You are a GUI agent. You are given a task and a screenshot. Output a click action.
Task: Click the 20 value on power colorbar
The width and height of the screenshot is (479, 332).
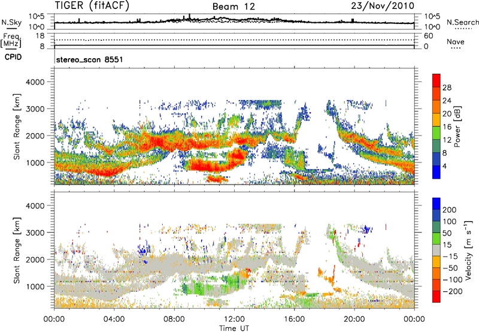[447, 114]
